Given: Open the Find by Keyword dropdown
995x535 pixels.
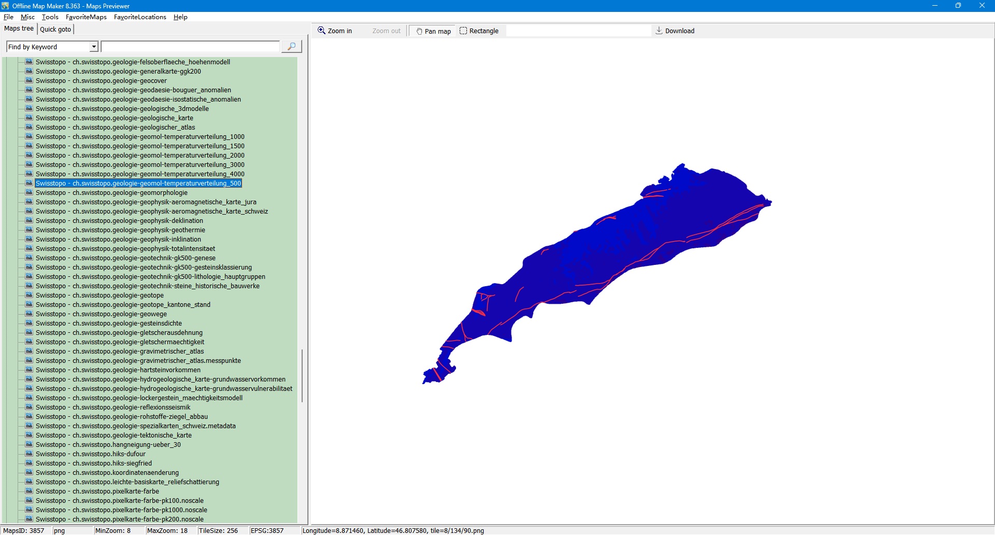Looking at the screenshot, I should coord(94,47).
